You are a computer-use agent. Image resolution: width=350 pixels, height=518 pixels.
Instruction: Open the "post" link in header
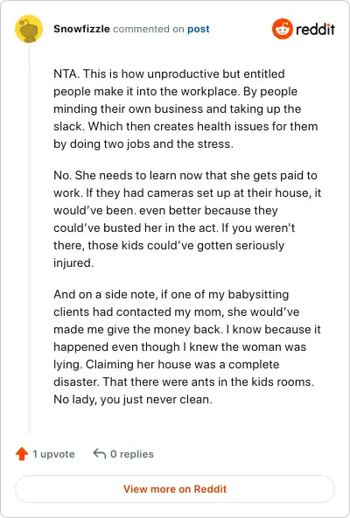(x=199, y=29)
